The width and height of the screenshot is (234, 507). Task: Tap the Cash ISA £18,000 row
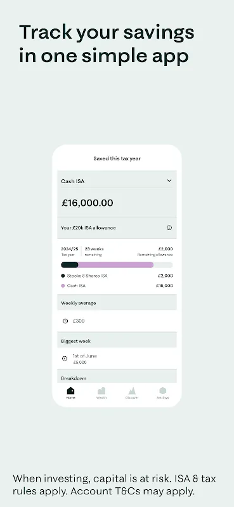[x=117, y=286]
